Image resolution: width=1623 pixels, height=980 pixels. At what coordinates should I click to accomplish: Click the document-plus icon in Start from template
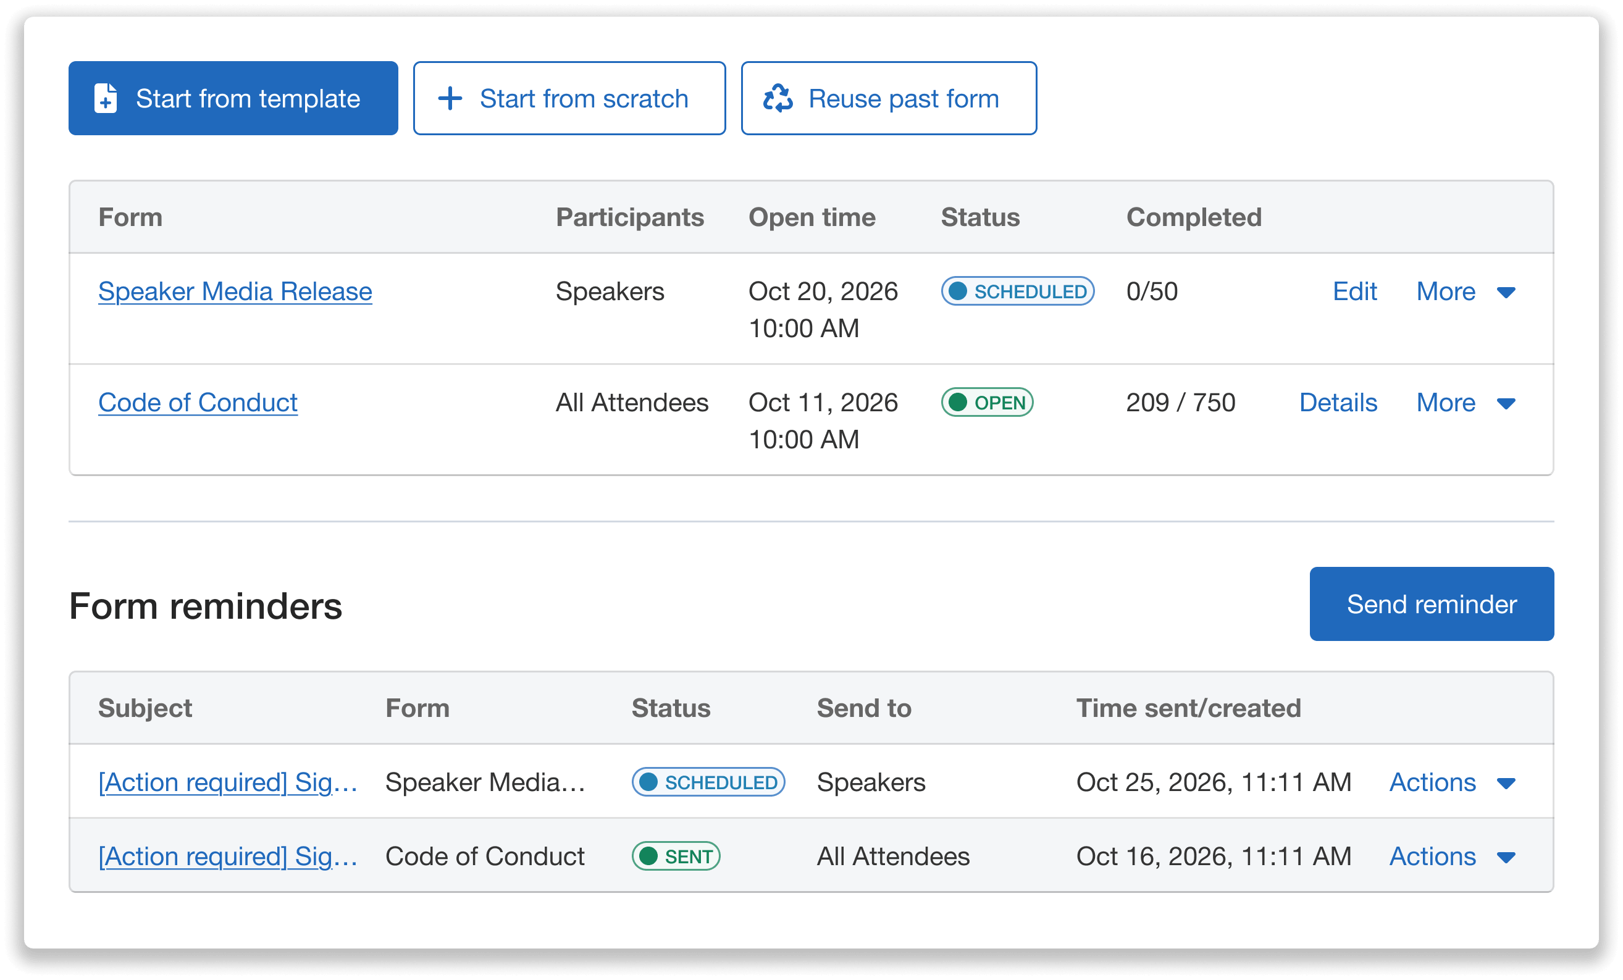pos(106,99)
